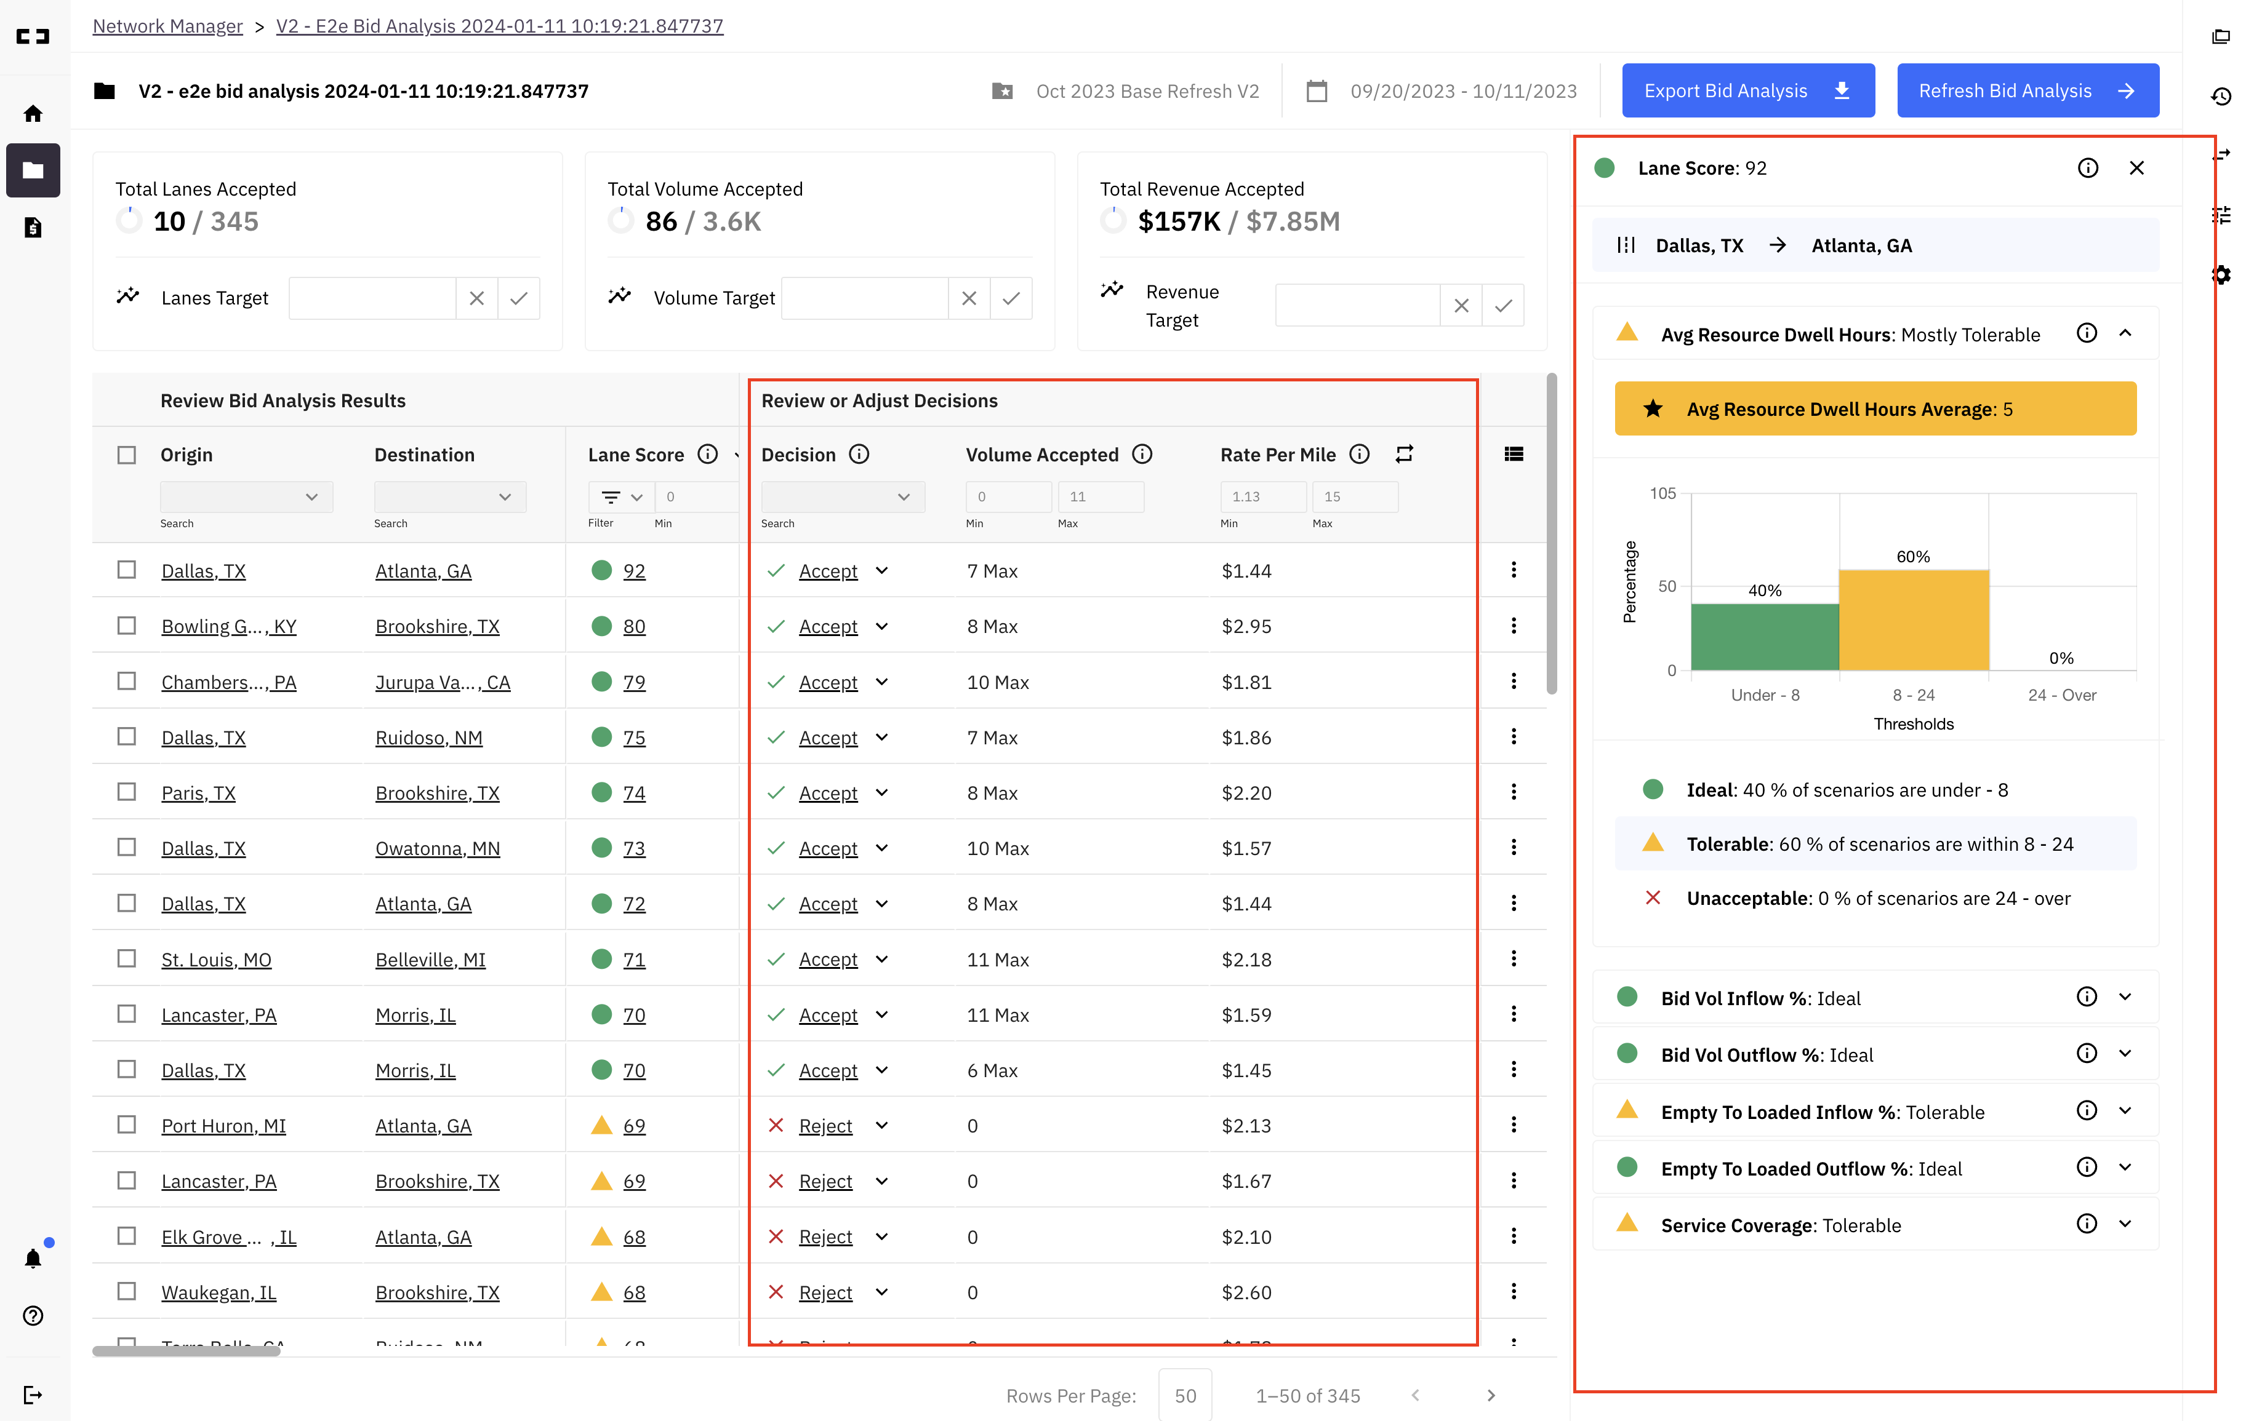Screen dimensions: 2254x1421
Task: Click Network Manager breadcrumb link
Action: pos(167,26)
